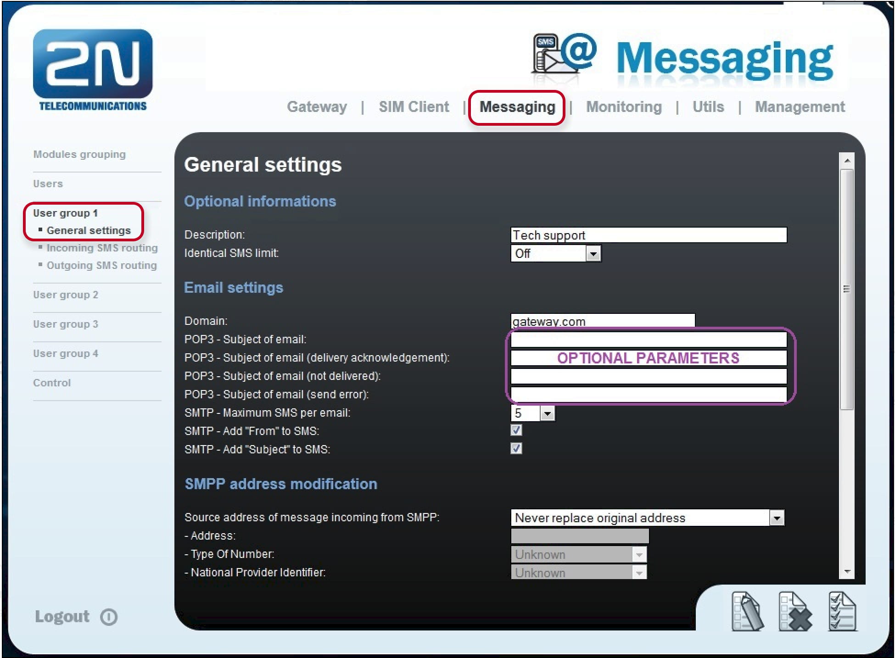Screen dimensions: 895x658
Task: Toggle SMTP Add "Subject" to SMS checkbox
Action: (516, 448)
